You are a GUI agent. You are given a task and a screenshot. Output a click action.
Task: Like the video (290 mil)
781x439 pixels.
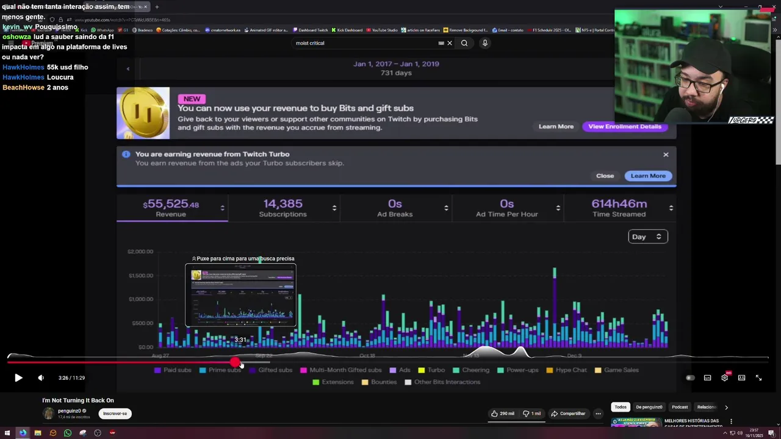point(503,413)
